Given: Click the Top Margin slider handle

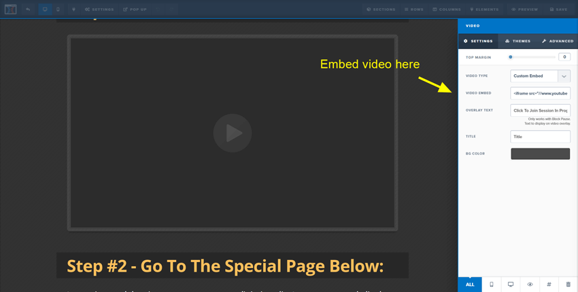Looking at the screenshot, I should [x=511, y=57].
